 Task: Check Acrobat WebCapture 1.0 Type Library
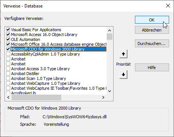point(8,83)
